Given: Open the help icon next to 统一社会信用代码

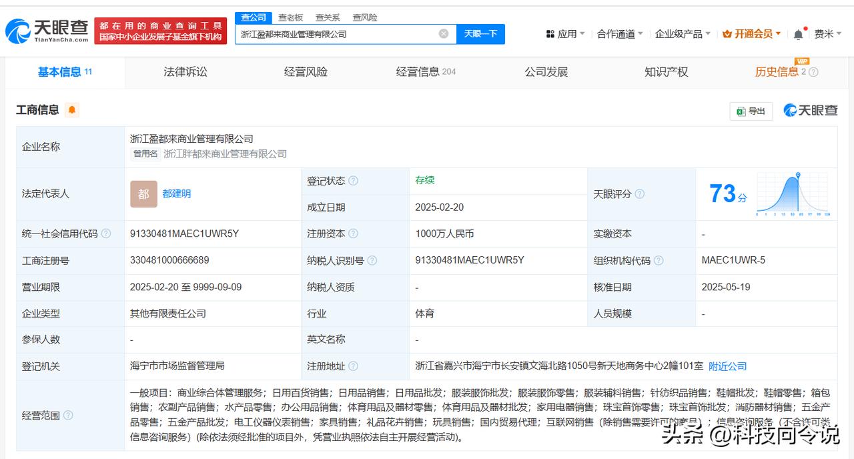Looking at the screenshot, I should 106,234.
